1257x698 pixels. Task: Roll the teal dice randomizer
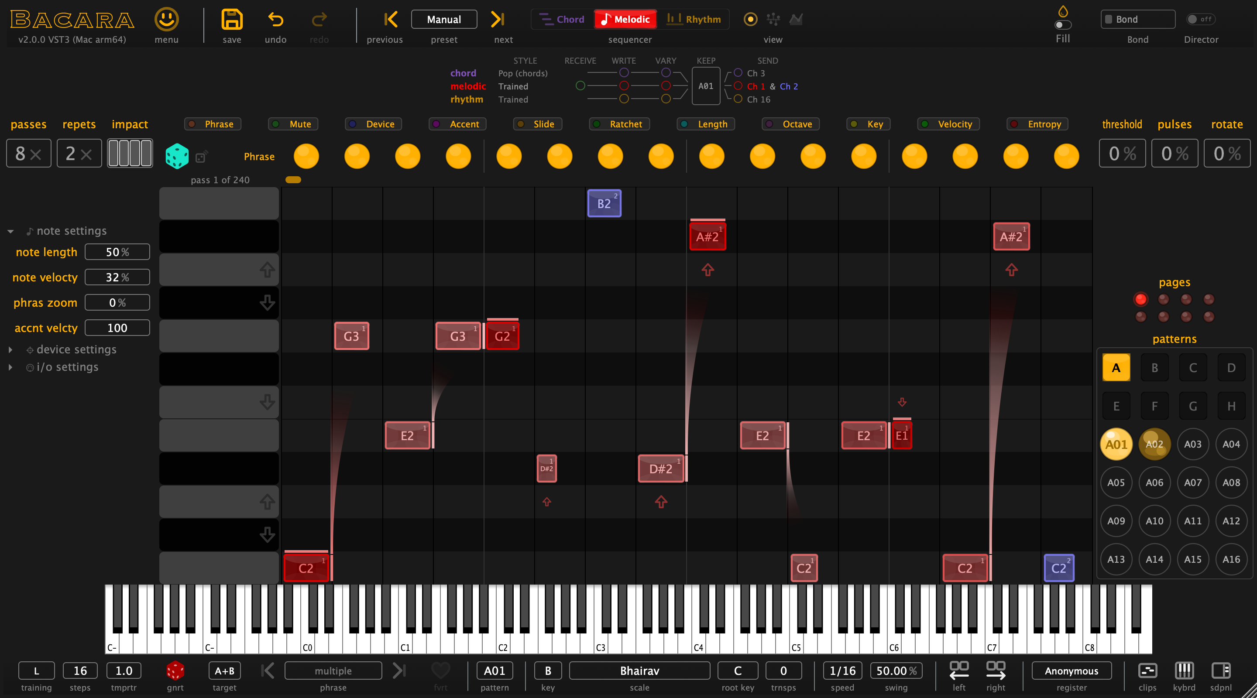click(x=177, y=156)
